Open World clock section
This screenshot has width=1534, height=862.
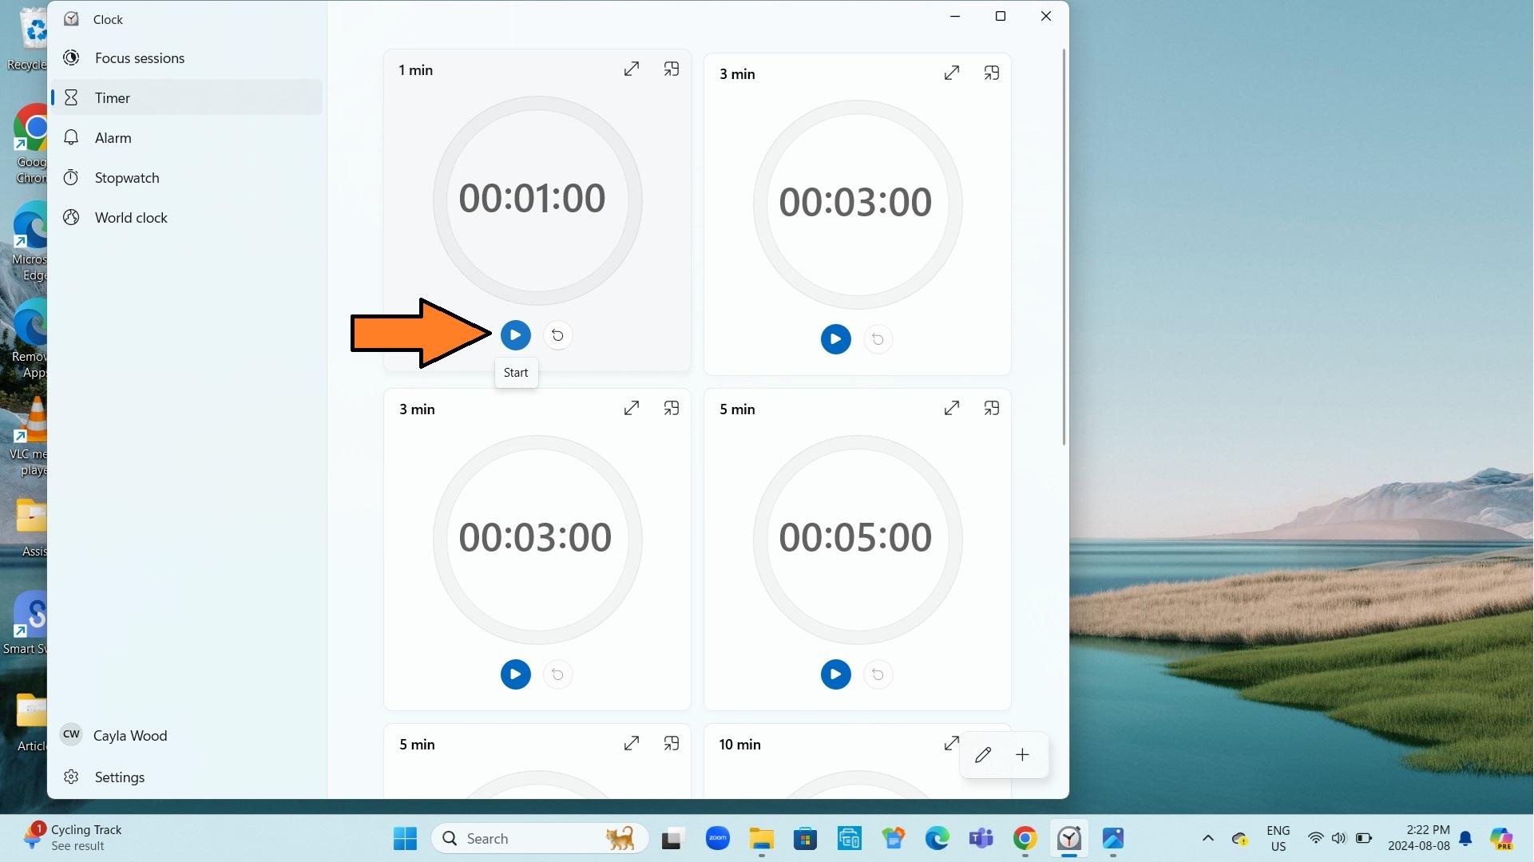click(131, 217)
